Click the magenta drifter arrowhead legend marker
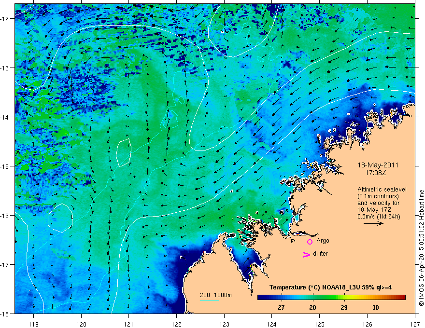This screenshot has height=328, width=425. pos(306,254)
